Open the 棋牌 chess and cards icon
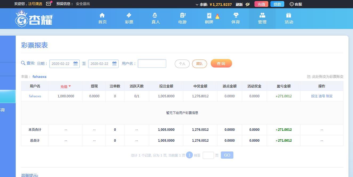353x177 pixels. tap(209, 15)
